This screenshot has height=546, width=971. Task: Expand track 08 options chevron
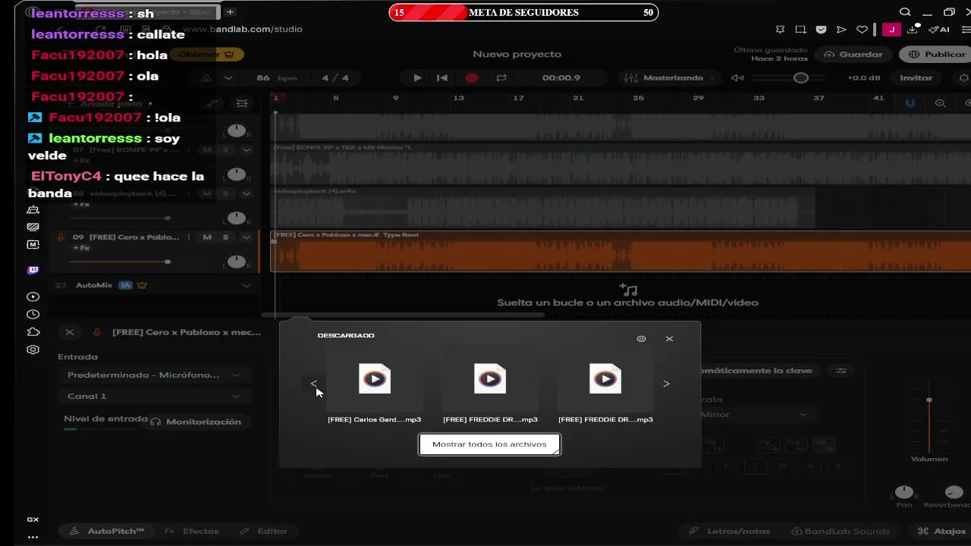246,193
